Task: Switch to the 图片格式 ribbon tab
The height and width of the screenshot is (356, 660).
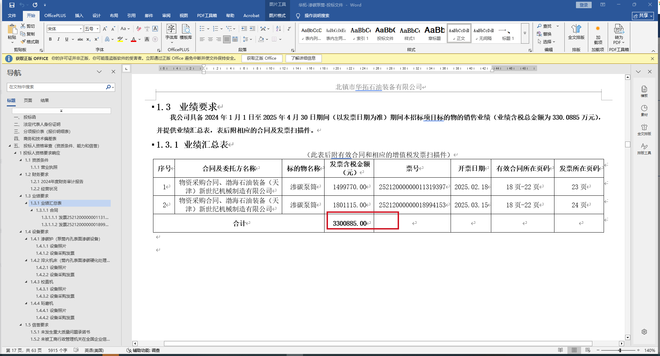Action: 277,16
